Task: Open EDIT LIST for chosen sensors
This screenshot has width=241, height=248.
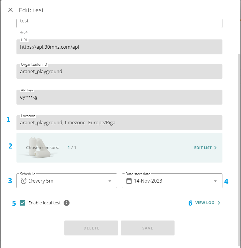Action: coord(203,148)
